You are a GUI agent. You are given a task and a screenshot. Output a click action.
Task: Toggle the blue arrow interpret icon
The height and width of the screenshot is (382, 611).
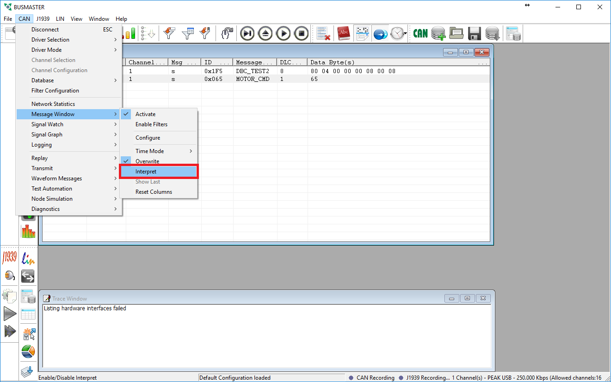(x=380, y=33)
